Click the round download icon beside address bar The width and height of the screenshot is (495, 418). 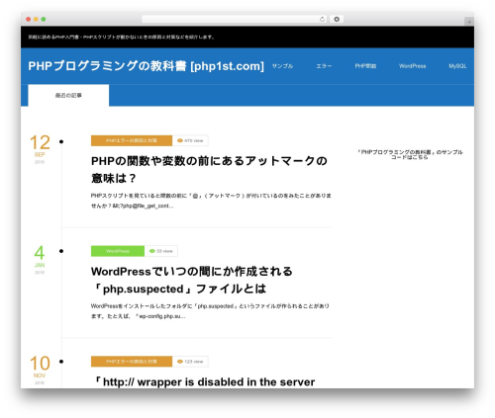point(337,19)
